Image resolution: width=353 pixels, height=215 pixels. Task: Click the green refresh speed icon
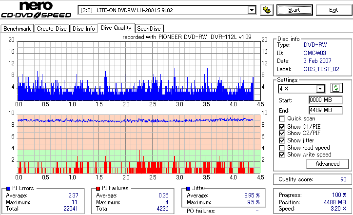[x=336, y=88]
